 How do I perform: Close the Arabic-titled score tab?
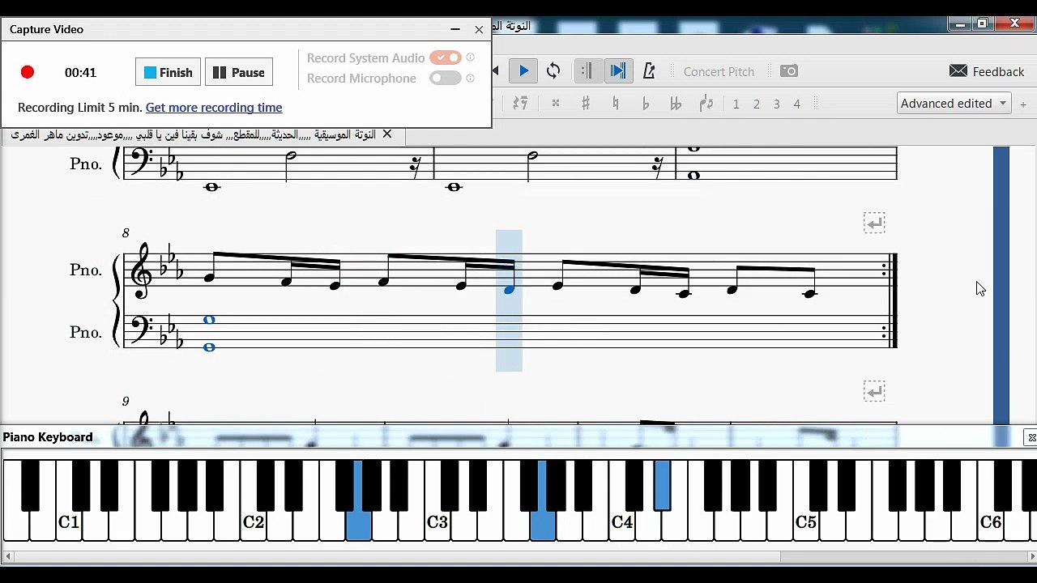pyautogui.click(x=387, y=134)
